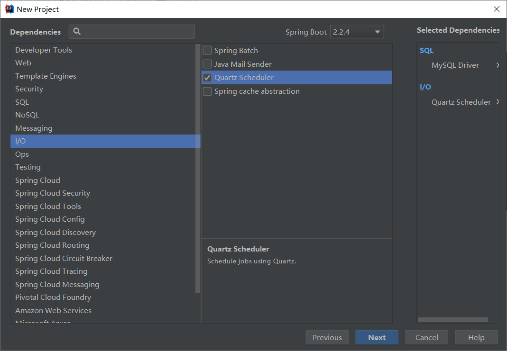This screenshot has height=351, width=507.
Task: Click the IntelliJ logo in title bar
Action: [x=9, y=9]
